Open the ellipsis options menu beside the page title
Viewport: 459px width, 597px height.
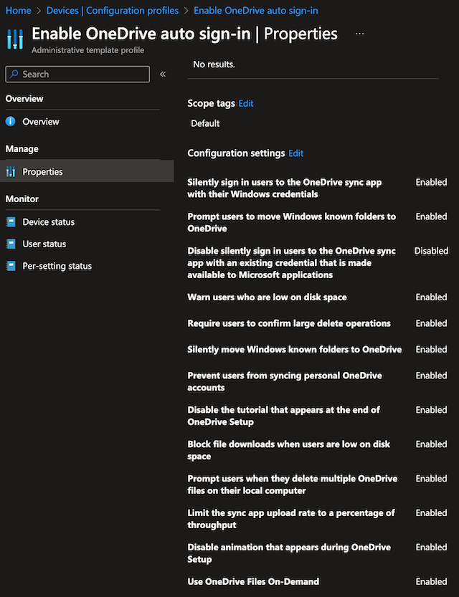pyautogui.click(x=359, y=33)
